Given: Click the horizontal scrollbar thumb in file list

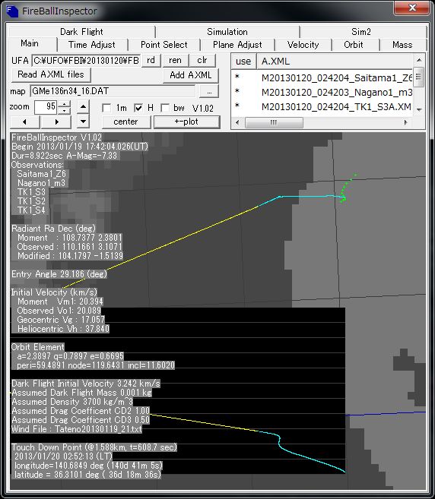Looking at the screenshot, I should [274, 122].
